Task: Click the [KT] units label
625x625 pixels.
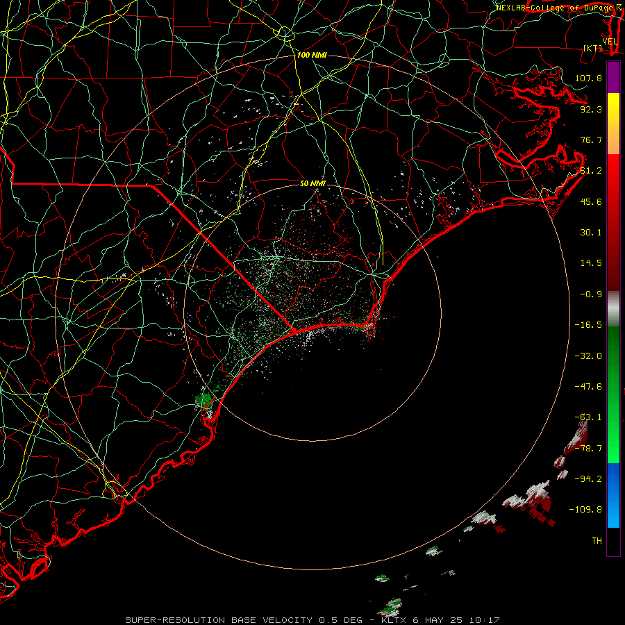Action: click(593, 48)
